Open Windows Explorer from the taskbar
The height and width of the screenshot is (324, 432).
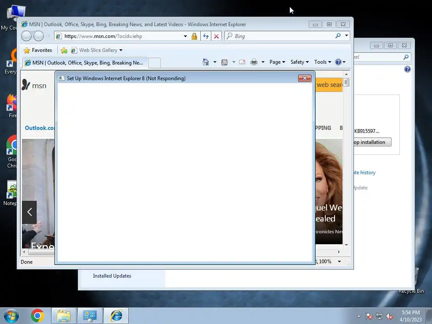64,316
